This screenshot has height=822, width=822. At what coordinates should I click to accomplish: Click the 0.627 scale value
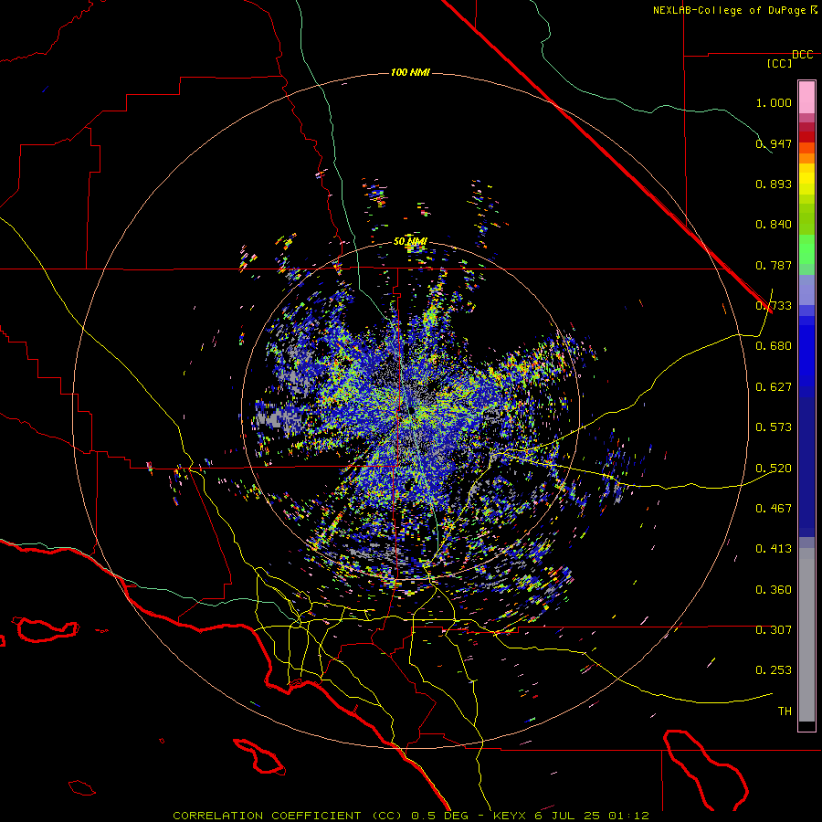point(774,387)
